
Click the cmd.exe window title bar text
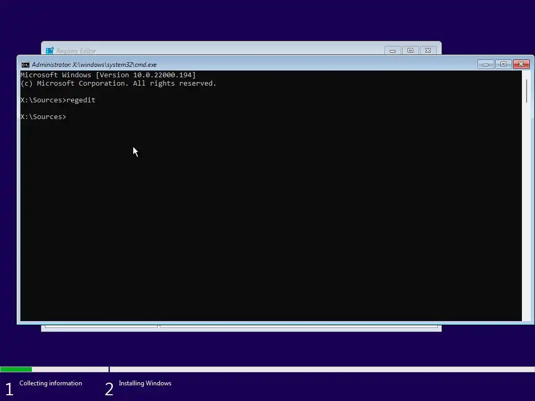(x=94, y=64)
